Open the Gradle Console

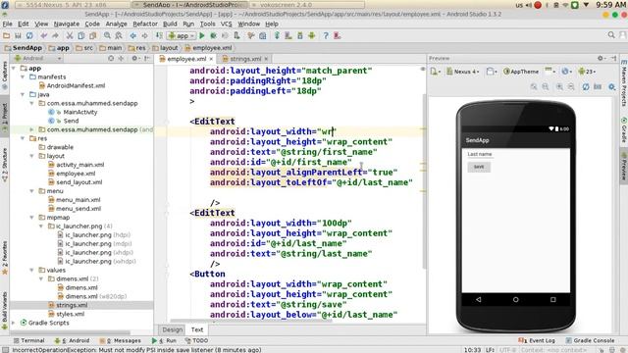(590, 340)
